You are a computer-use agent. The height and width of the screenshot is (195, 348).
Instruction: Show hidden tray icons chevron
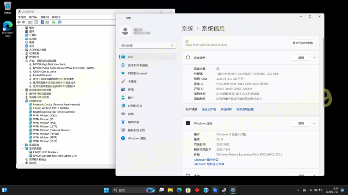298,190
